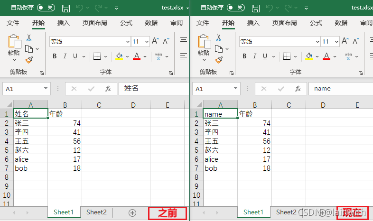This screenshot has height=221, width=373.
Task: Click Undo arrow in left window
Action: coord(80,8)
